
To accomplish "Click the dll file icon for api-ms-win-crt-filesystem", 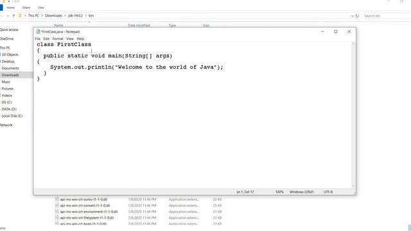I will [57, 218].
